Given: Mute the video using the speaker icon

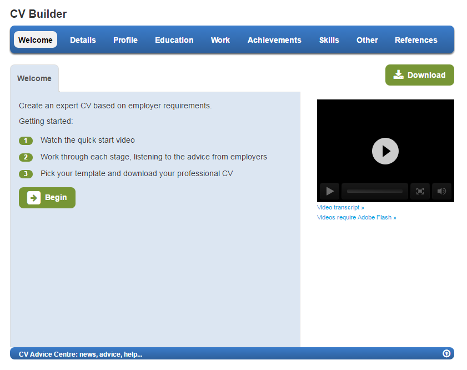Looking at the screenshot, I should pyautogui.click(x=441, y=191).
